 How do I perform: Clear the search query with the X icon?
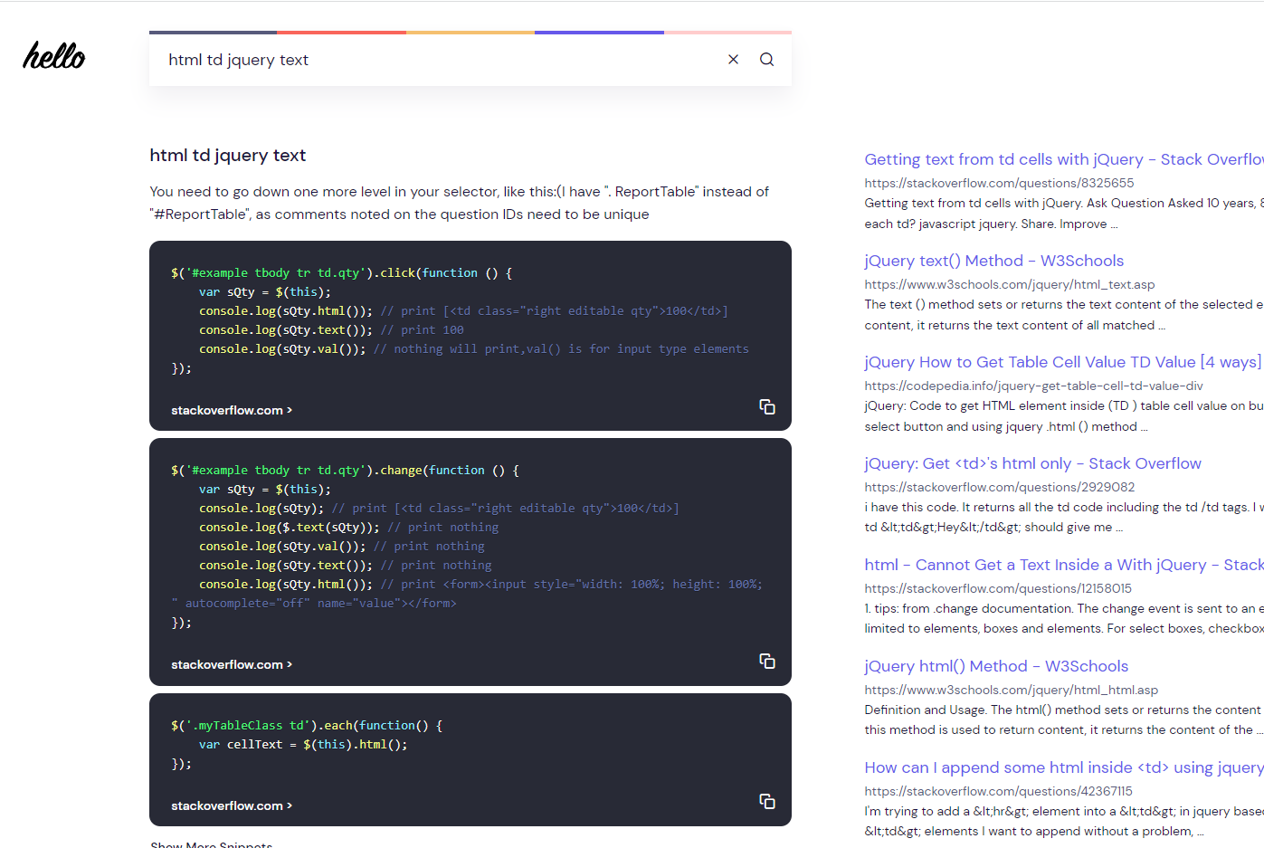tap(733, 60)
